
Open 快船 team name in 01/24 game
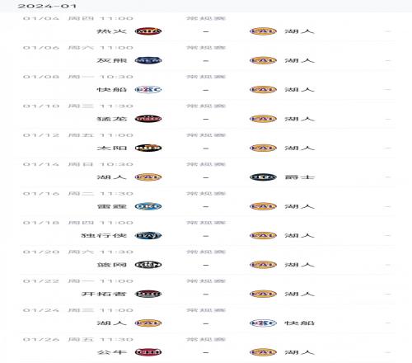tap(299, 323)
